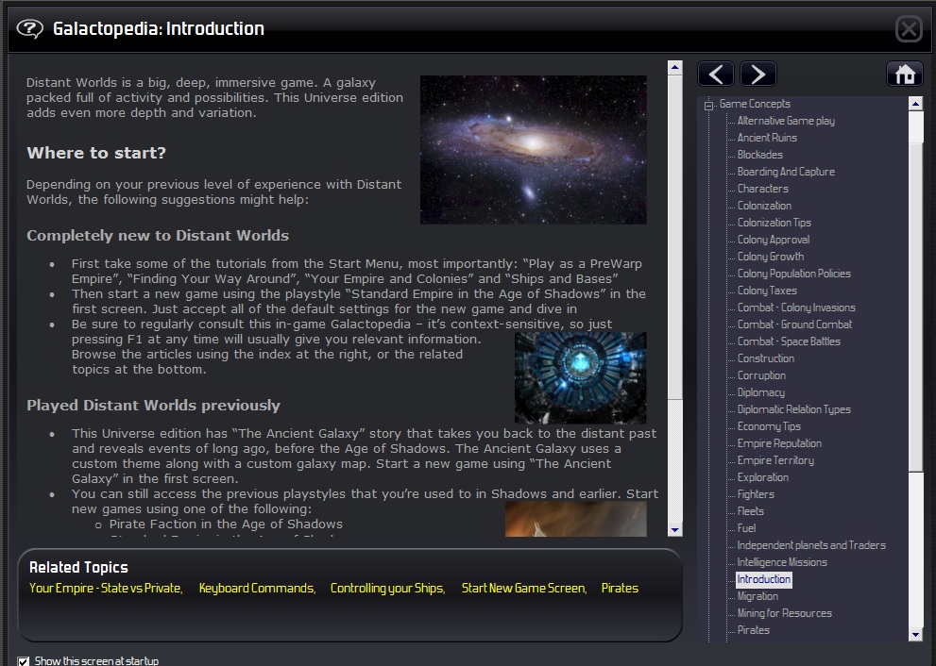This screenshot has width=936, height=666.
Task: Open Mining for Resources article
Action: [x=784, y=613]
